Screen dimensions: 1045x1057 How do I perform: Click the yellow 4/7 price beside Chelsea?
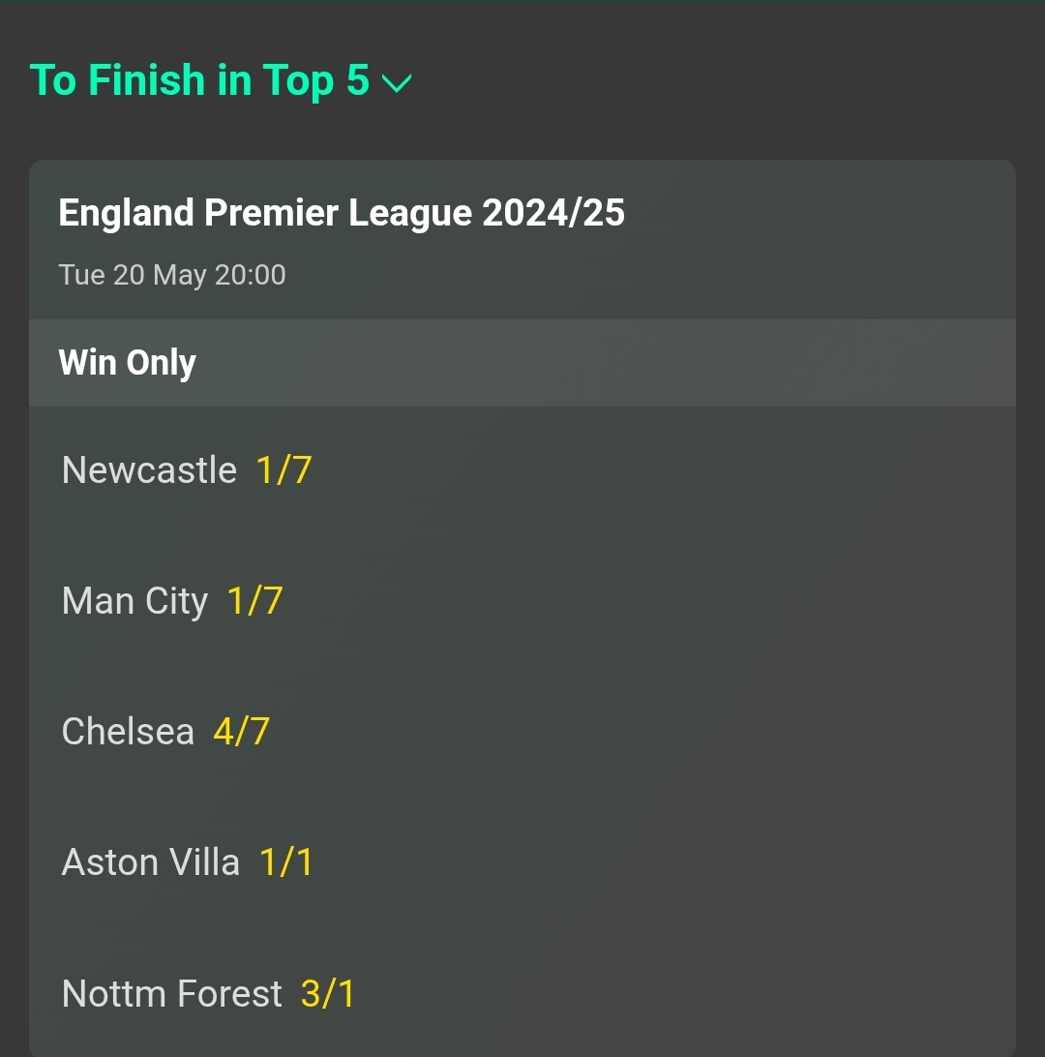[x=241, y=732]
